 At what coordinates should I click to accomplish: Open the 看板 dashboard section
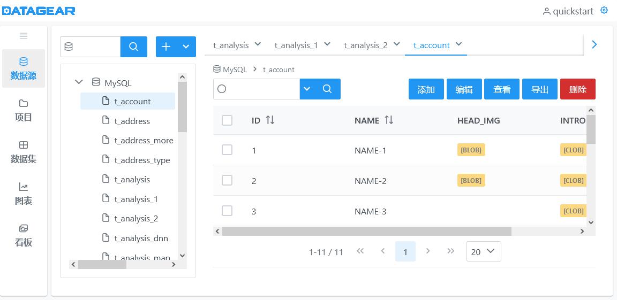pyautogui.click(x=24, y=236)
